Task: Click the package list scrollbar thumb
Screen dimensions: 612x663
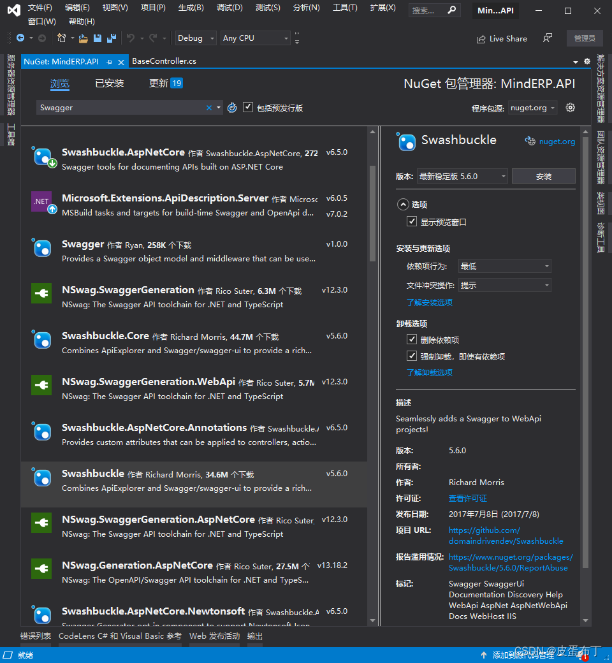Action: pos(372,213)
